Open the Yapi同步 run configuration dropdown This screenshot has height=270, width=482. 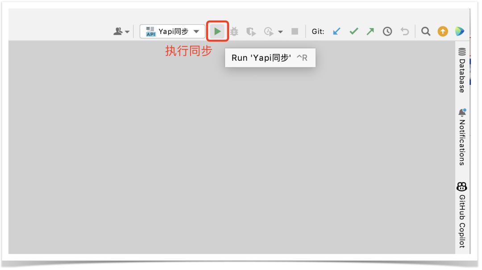pyautogui.click(x=172, y=31)
